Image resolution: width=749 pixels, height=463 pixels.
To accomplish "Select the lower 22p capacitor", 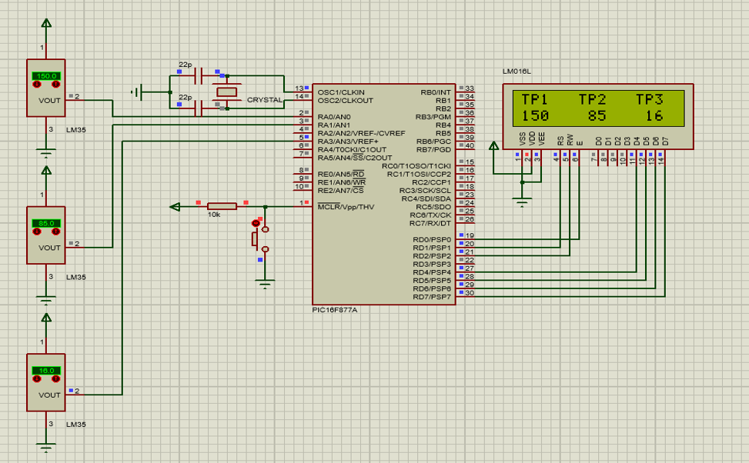I will 199,108.
